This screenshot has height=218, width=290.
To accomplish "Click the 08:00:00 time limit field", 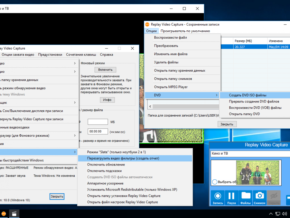I will 98,131.
